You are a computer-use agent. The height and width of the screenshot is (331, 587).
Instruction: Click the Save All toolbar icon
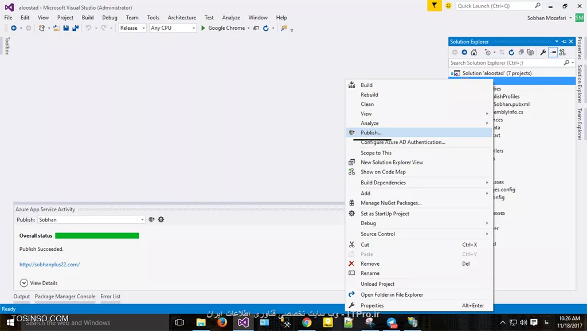(75, 28)
